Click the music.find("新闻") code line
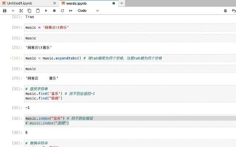 click(44, 98)
